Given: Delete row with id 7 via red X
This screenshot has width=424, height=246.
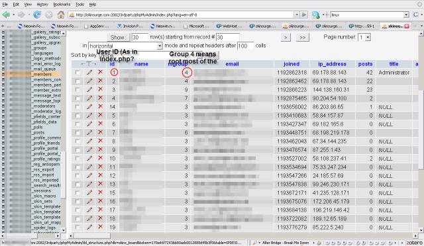Looking at the screenshot, I should 100,132.
